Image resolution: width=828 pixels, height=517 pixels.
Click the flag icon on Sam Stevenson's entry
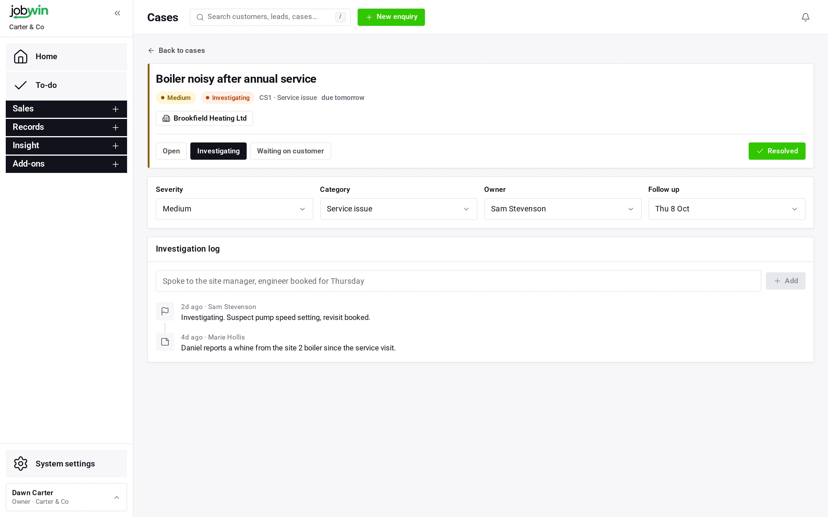(165, 311)
